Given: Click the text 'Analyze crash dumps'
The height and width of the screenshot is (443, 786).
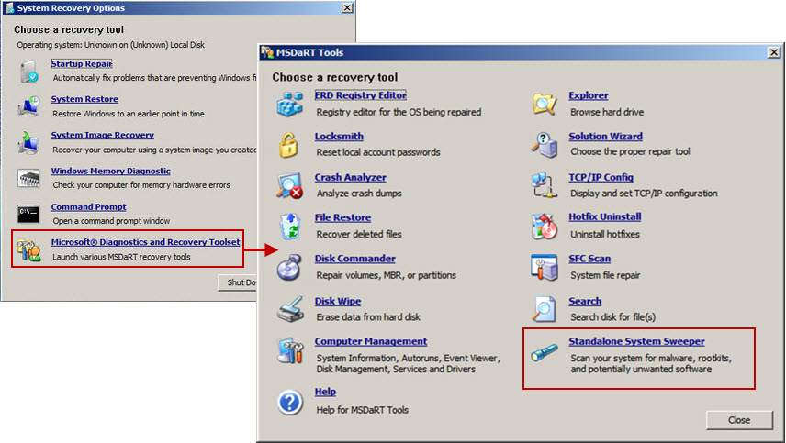Looking at the screenshot, I should point(359,194).
